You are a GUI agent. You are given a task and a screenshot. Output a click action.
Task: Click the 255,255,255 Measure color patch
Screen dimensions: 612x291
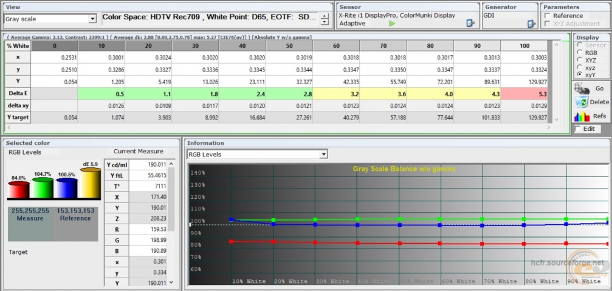pos(30,224)
